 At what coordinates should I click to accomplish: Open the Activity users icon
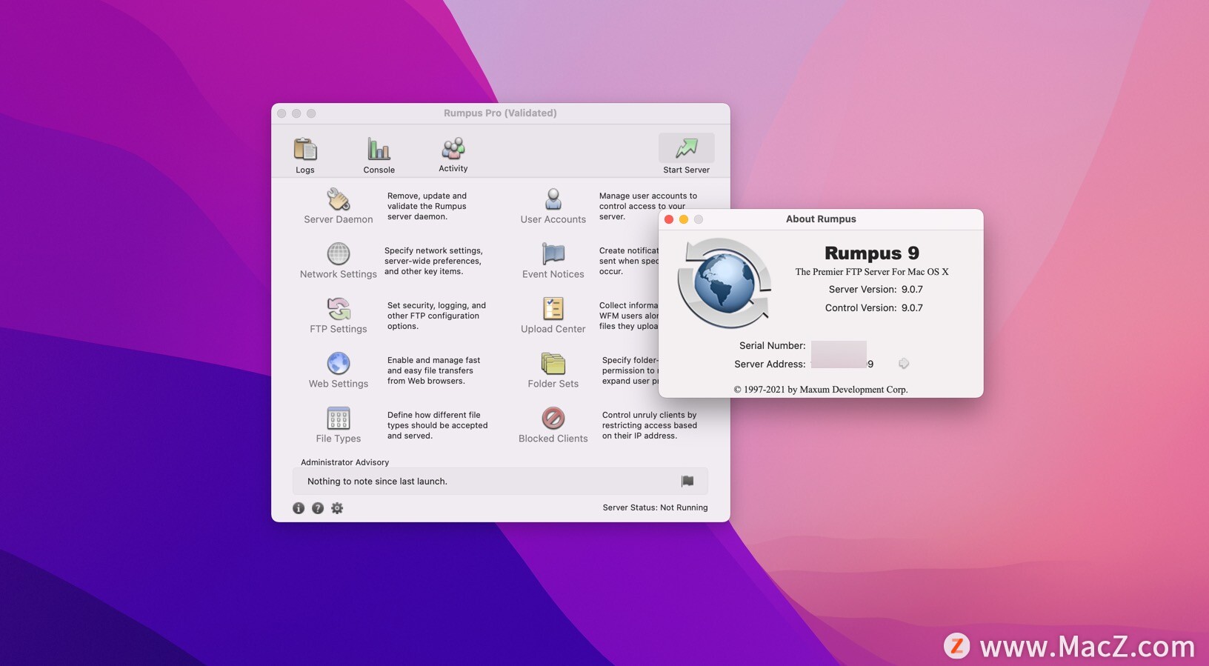point(453,148)
